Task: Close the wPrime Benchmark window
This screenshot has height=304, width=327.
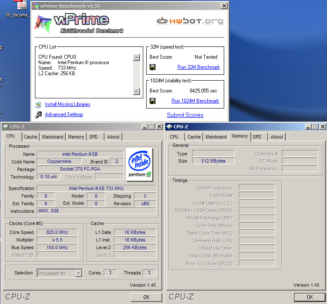Action: coord(224,6)
